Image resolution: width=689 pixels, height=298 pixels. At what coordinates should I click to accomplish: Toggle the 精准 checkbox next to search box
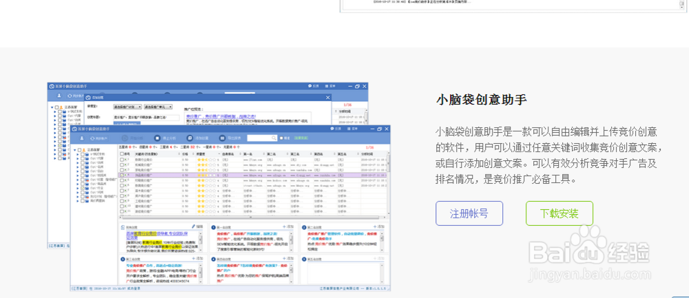[x=282, y=138]
